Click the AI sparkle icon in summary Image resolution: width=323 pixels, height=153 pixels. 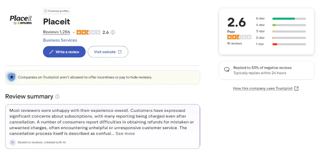point(12,142)
